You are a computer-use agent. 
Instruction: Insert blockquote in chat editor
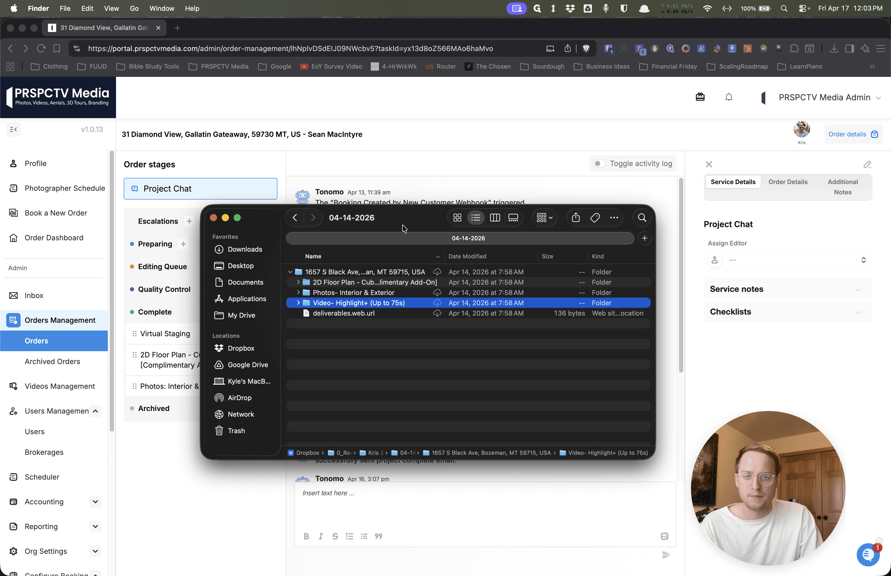coord(378,536)
